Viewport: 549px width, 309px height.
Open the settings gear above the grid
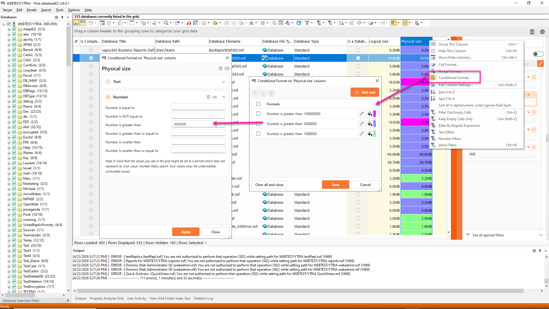pos(542,32)
